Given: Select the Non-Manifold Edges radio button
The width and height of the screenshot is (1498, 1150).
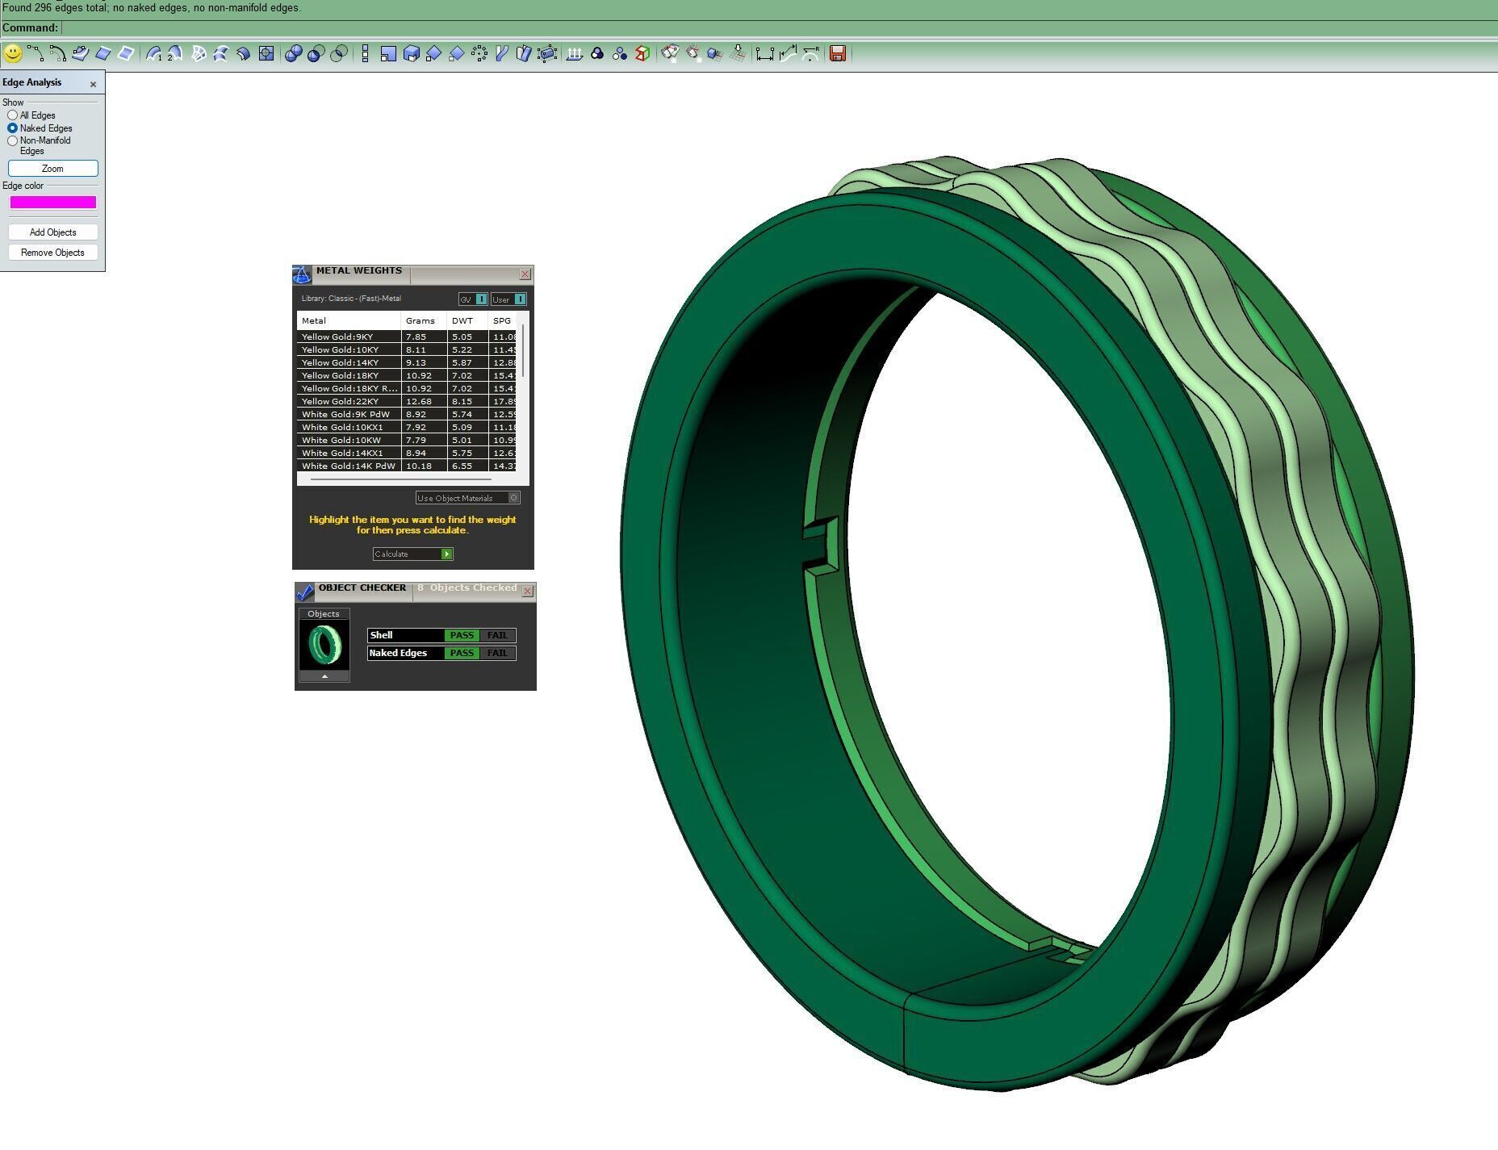Looking at the screenshot, I should (x=12, y=141).
